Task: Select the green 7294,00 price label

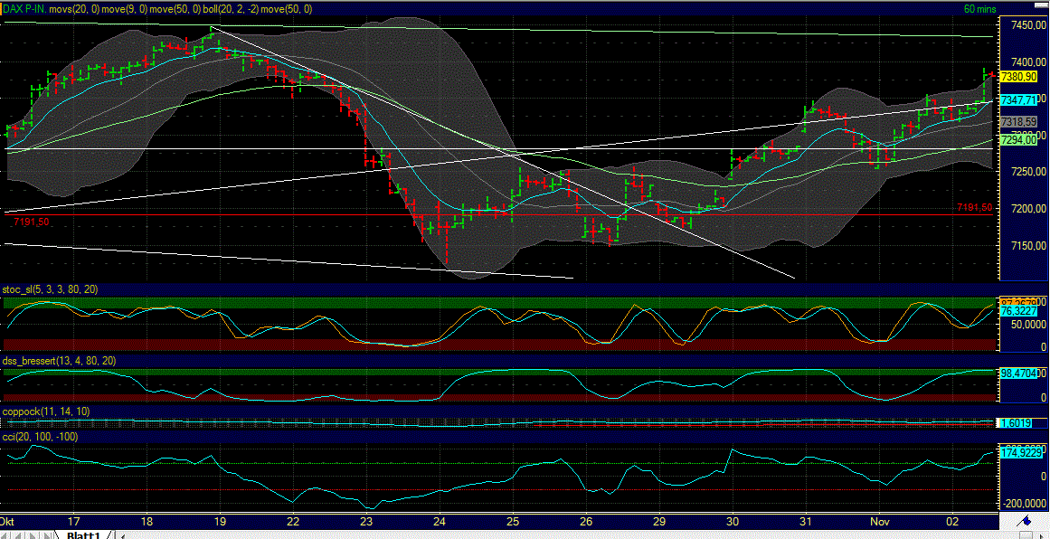Action: pos(1017,141)
